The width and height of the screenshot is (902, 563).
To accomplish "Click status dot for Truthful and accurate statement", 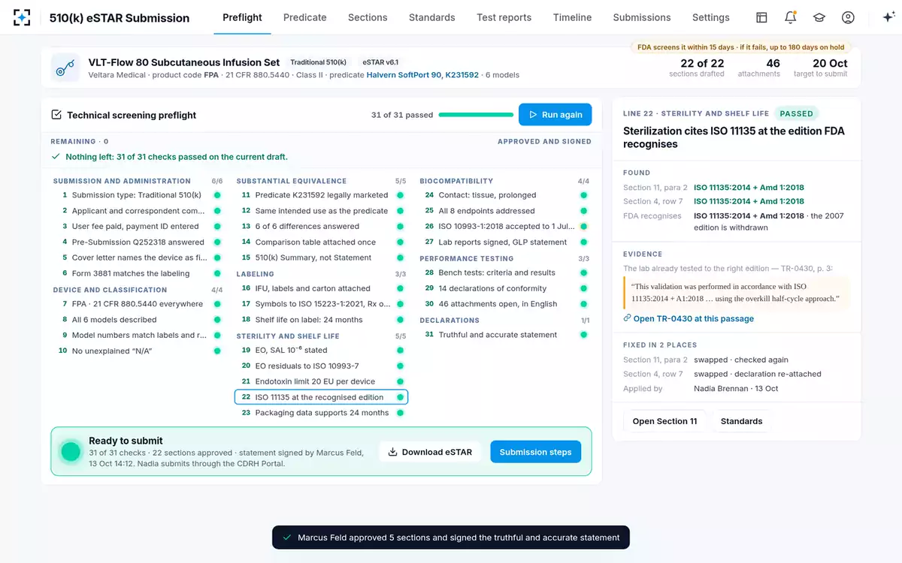I will pos(584,335).
